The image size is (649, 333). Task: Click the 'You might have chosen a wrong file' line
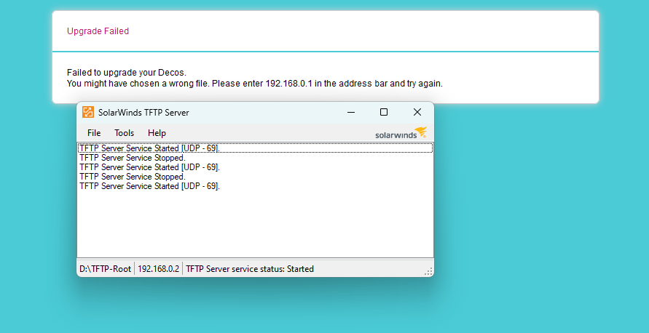[254, 84]
